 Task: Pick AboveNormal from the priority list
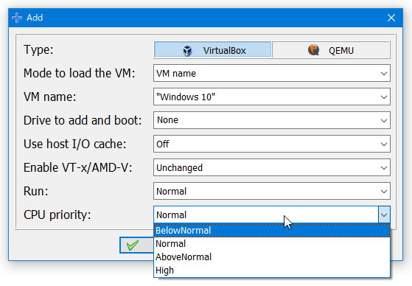(x=272, y=257)
